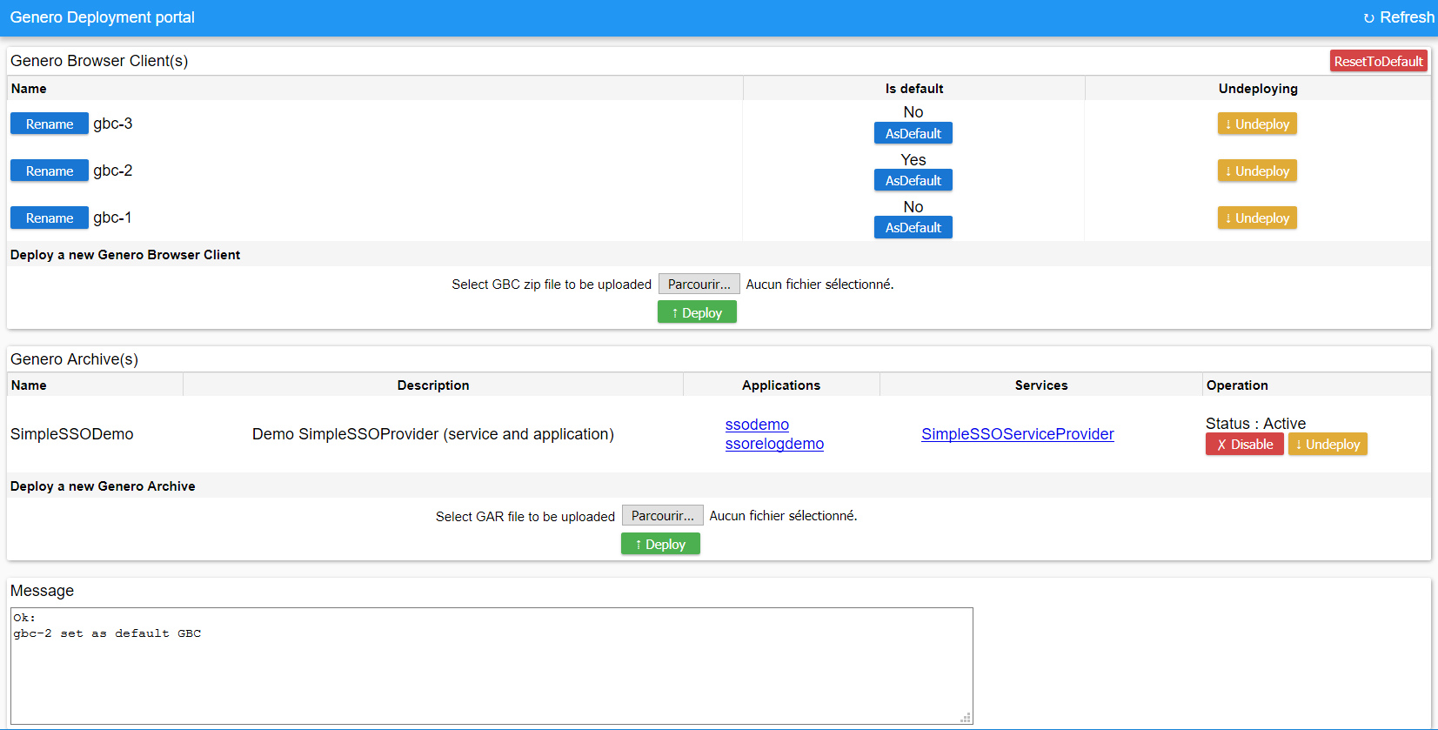Click inside the Message text area
The width and height of the screenshot is (1438, 730).
point(492,666)
